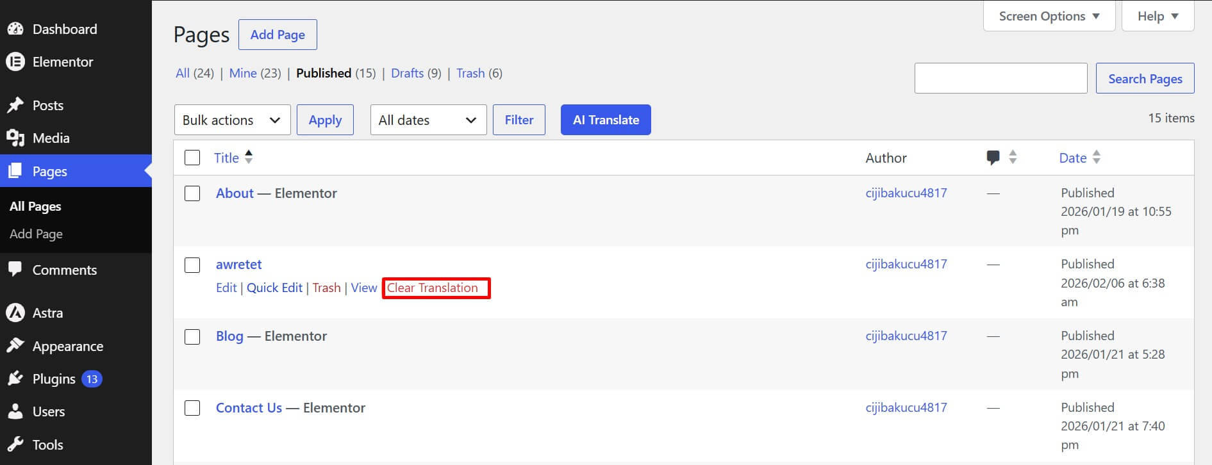Image resolution: width=1212 pixels, height=465 pixels.
Task: Click the Filter button
Action: 519,120
